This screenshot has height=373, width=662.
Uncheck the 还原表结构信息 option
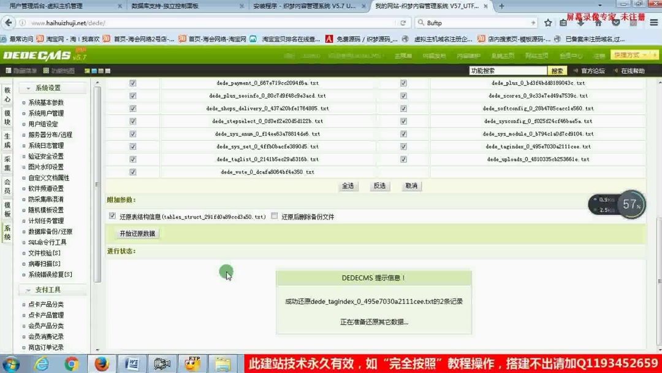(x=112, y=216)
